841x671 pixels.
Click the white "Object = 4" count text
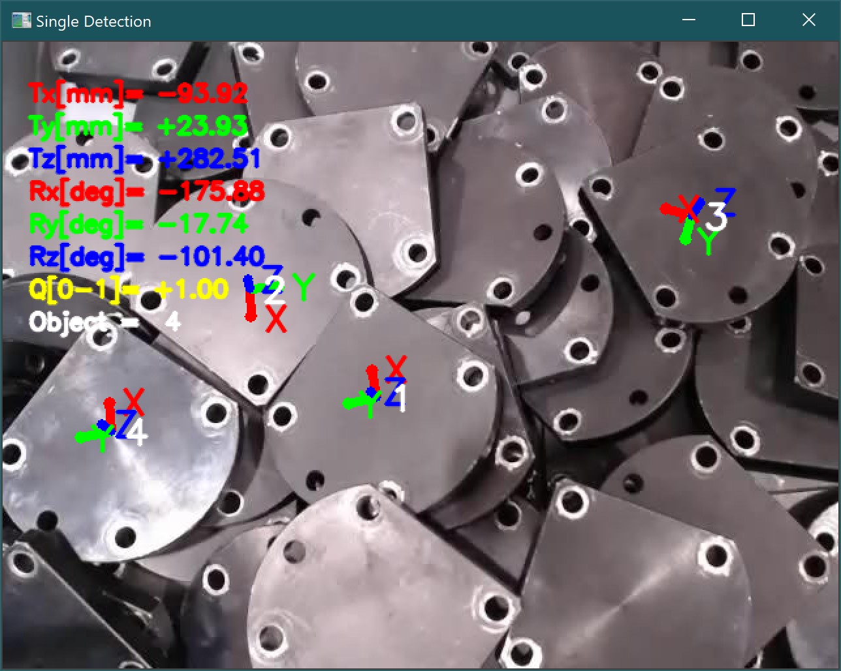click(x=104, y=321)
